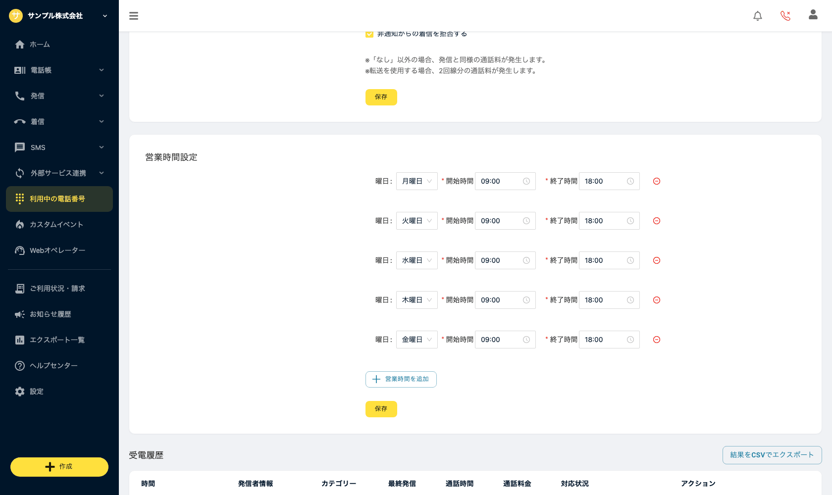Expand the SMS sidebar menu
832x495 pixels.
click(x=59, y=148)
